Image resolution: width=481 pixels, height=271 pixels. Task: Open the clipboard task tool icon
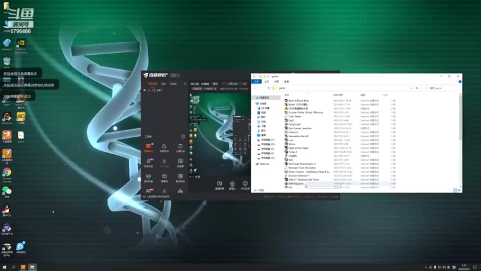(x=180, y=148)
